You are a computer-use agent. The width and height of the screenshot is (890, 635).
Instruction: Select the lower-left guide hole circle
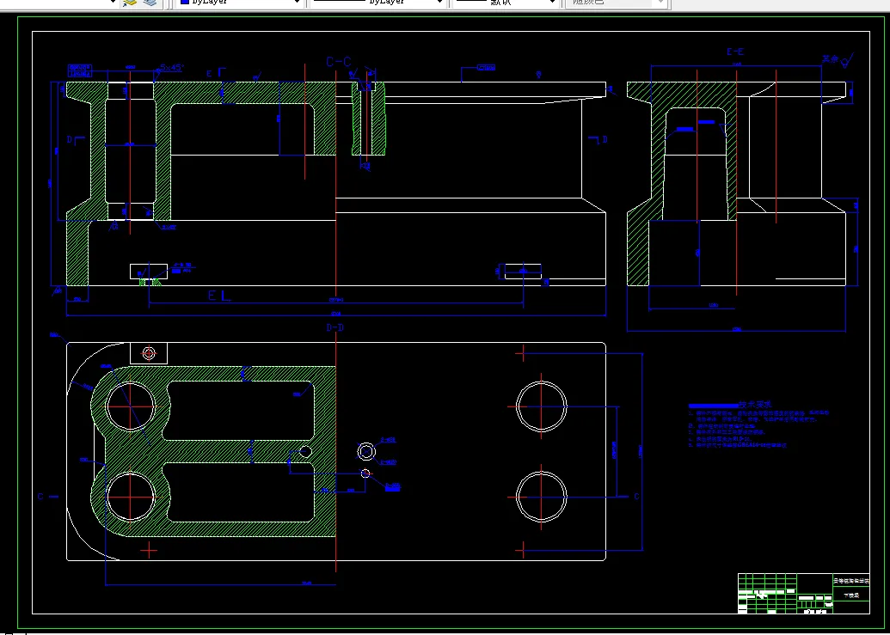coord(131,497)
